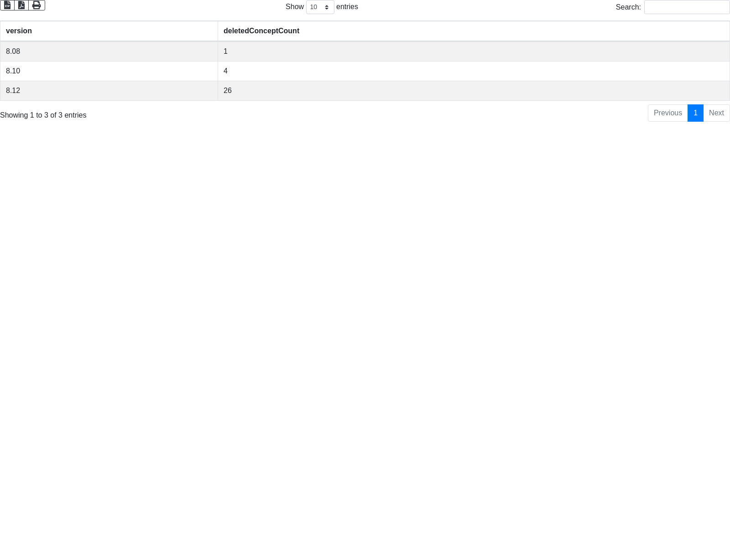The width and height of the screenshot is (730, 547).
Task: Open the entries-per-page dropdown showing 10
Action: click(320, 7)
